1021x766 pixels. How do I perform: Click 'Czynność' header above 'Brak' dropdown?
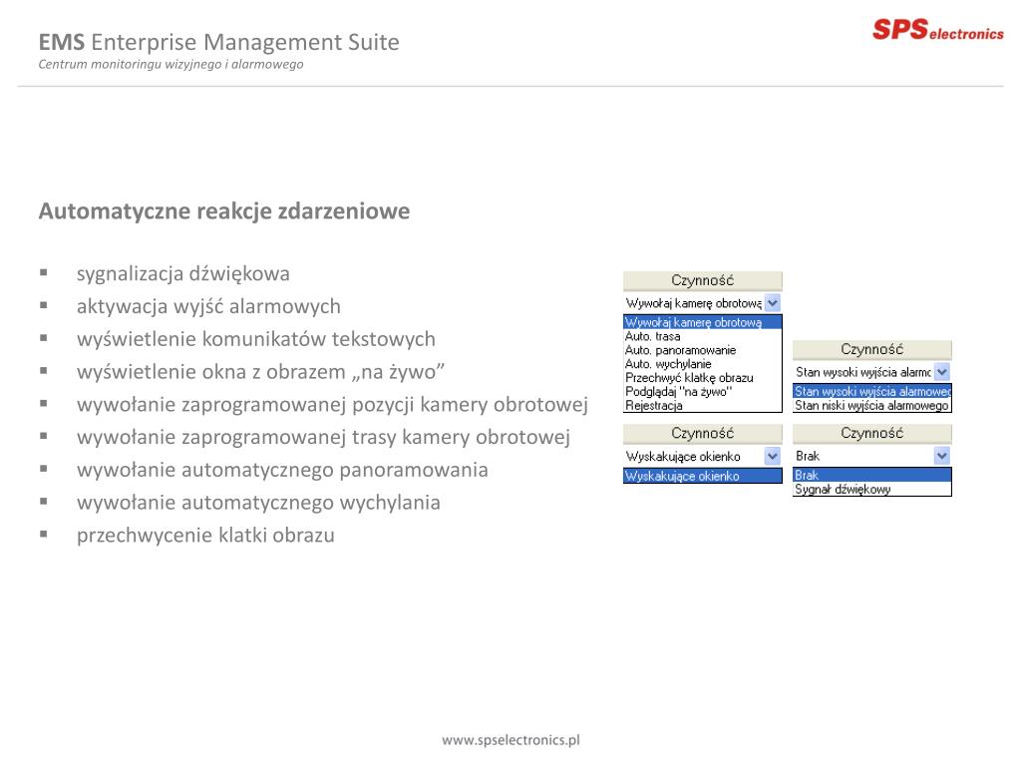872,433
